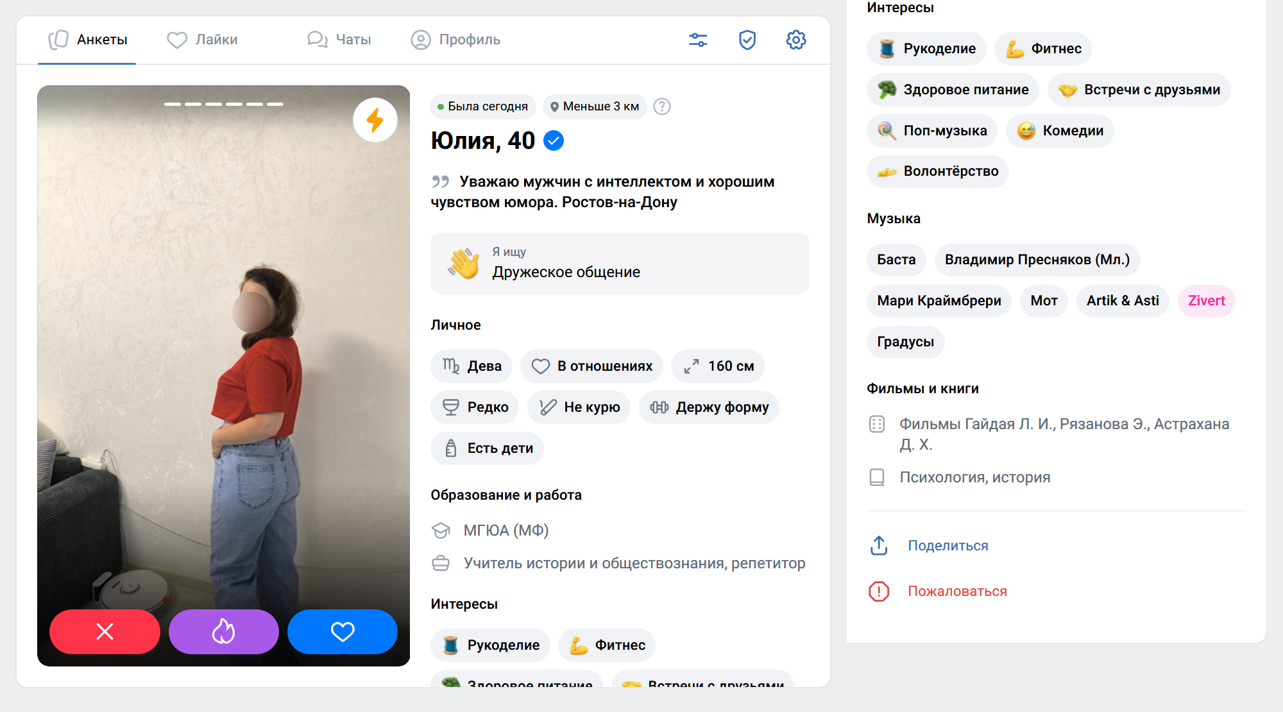Click the photo progress indicator bars

pos(223,104)
